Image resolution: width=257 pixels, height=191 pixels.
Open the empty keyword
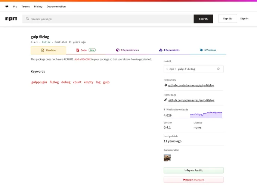tap(89, 82)
